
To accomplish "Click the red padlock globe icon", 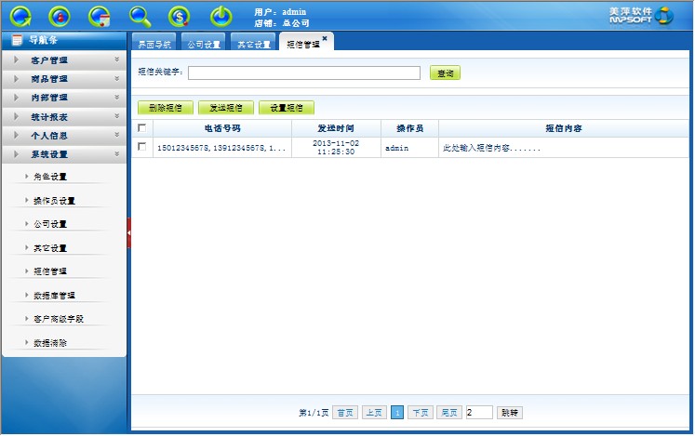I will pyautogui.click(x=60, y=16).
